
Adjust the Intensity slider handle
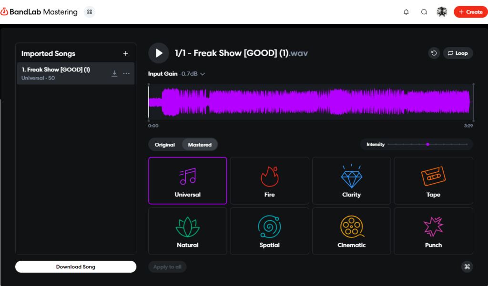(427, 144)
